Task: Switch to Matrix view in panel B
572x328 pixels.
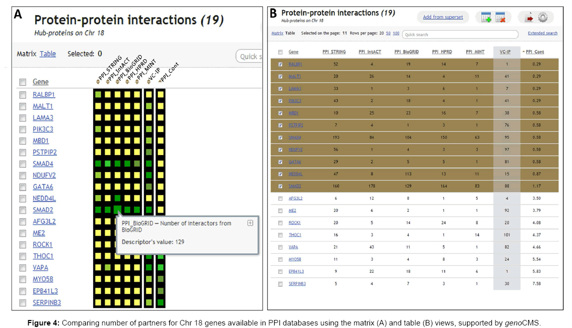Action: (x=277, y=33)
